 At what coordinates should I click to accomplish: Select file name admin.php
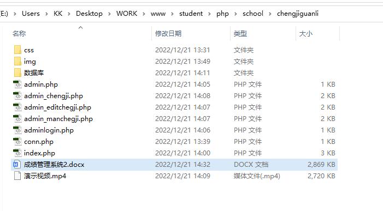41,85
